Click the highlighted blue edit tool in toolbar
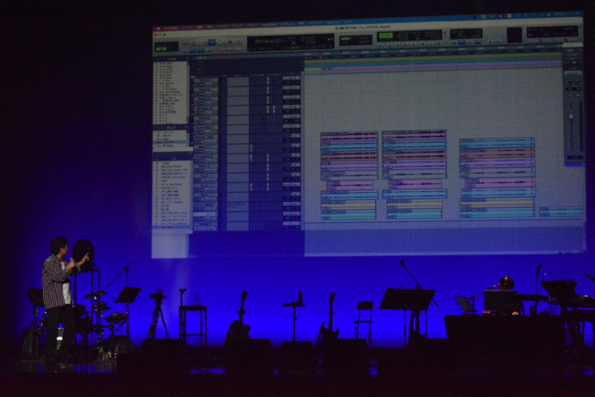 [212, 42]
